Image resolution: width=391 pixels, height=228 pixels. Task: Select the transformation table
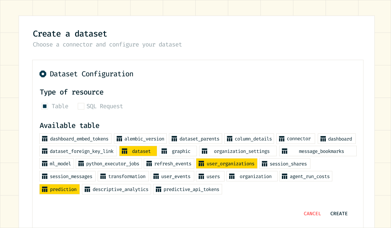[123, 176]
